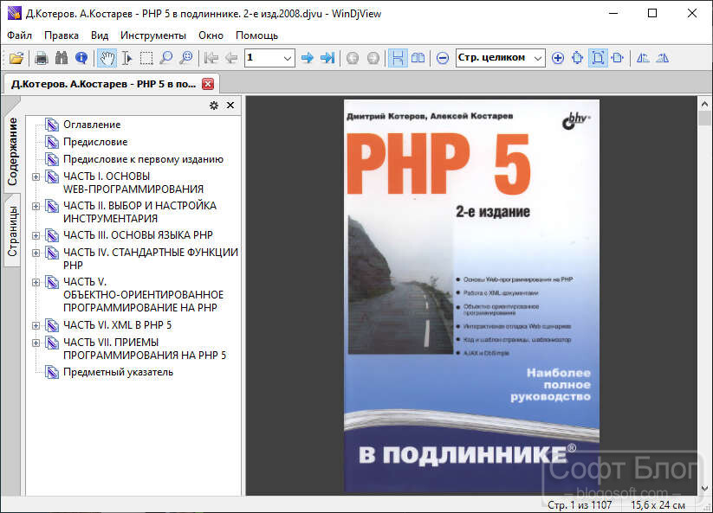The height and width of the screenshot is (513, 713).
Task: Open the Стр. целиком zoom dropdown
Action: click(538, 58)
